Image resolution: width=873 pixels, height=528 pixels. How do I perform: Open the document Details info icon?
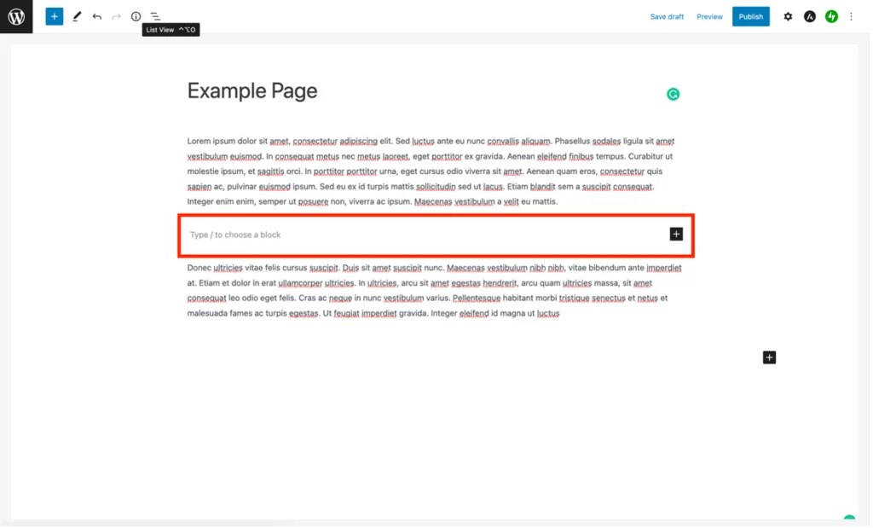(136, 17)
